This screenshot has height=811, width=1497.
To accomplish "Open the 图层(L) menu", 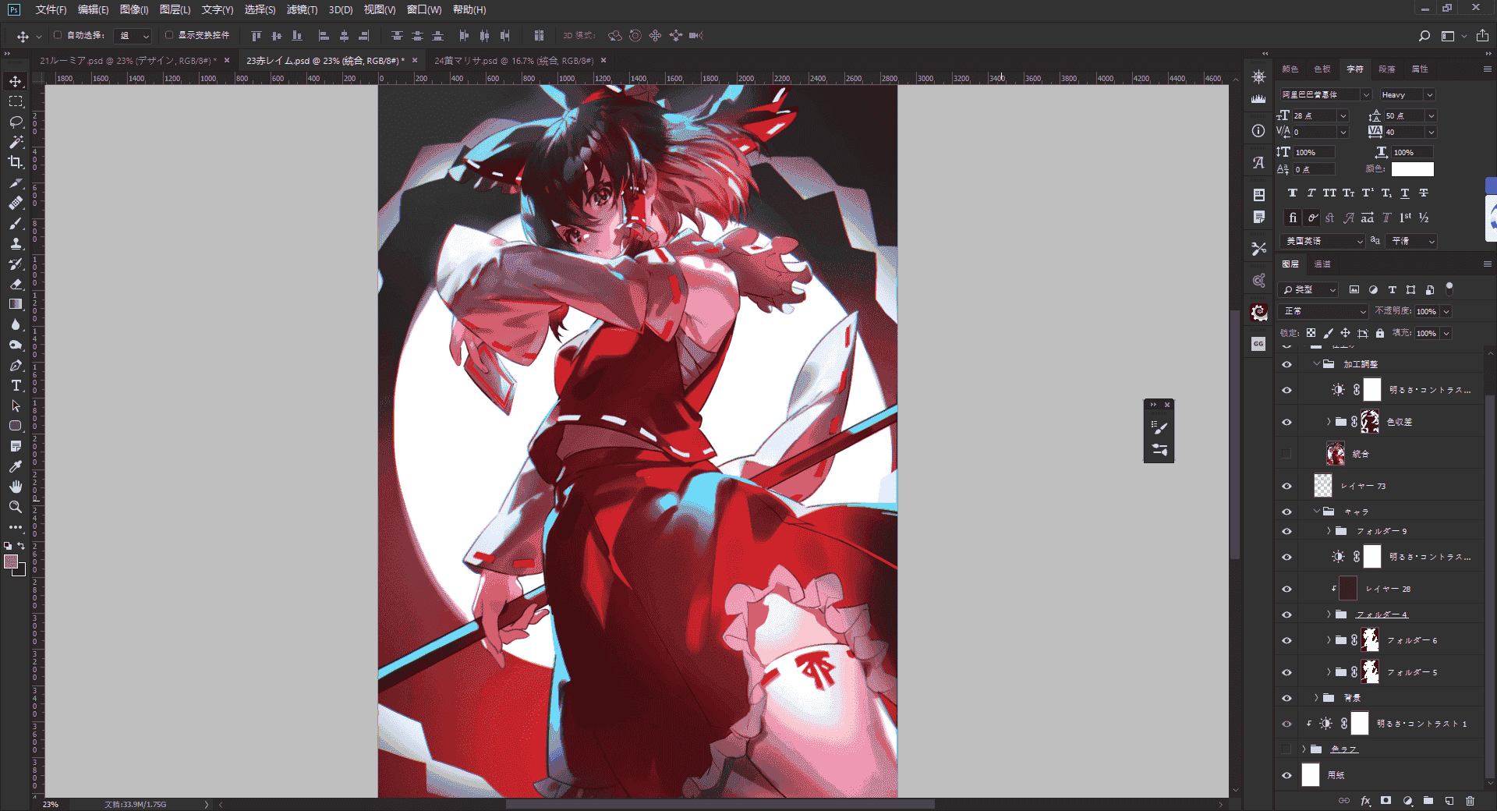I will (175, 9).
